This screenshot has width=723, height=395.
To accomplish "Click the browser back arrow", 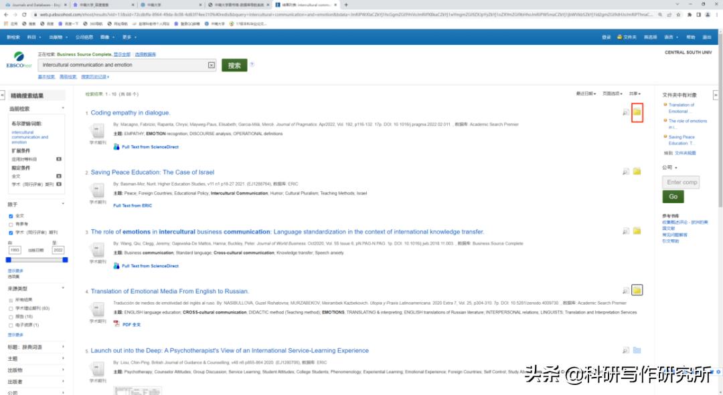I will pyautogui.click(x=6, y=15).
